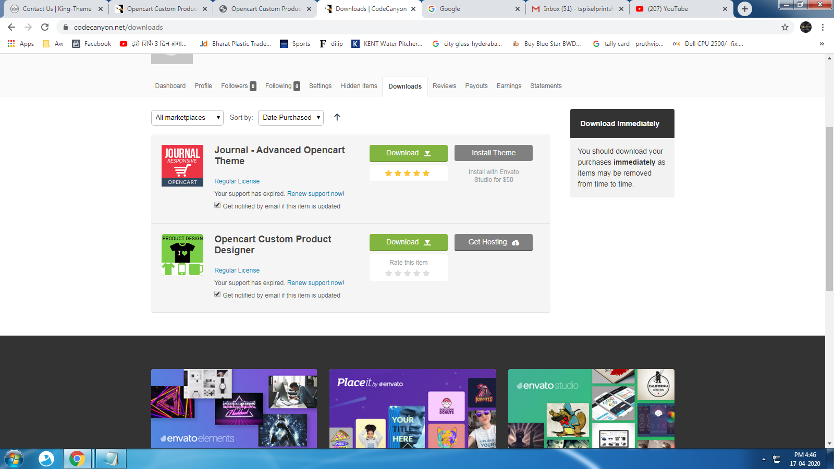Click the sort direction arrow icon
The image size is (834, 469).
pyautogui.click(x=337, y=117)
